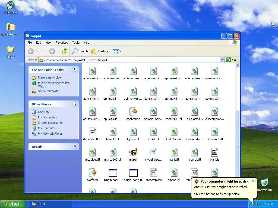Click the scrollbar up arrow

(238, 65)
